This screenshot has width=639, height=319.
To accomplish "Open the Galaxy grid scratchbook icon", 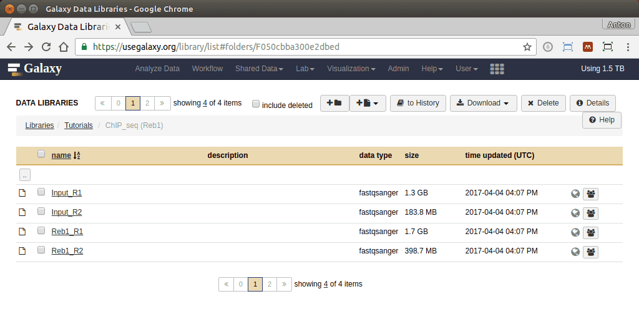I will (497, 69).
